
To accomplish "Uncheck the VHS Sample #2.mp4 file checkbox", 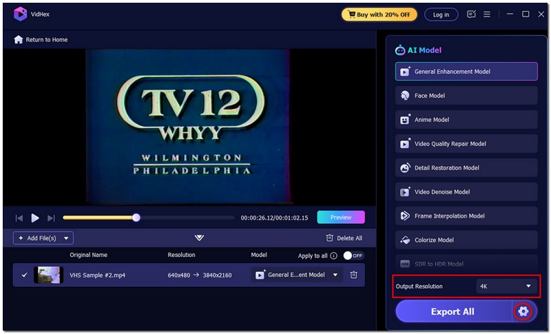I will pos(24,275).
